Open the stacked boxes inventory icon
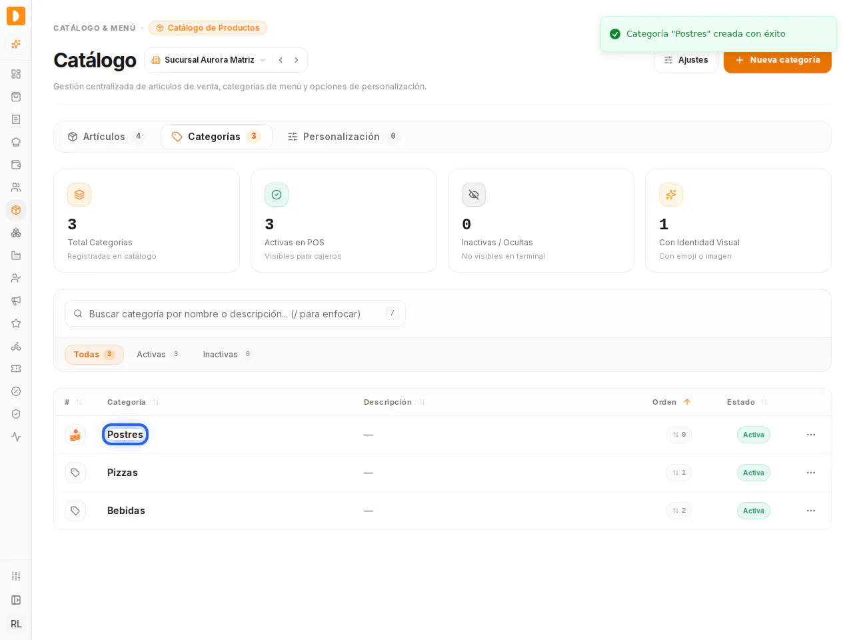This screenshot has height=640, width=853. pyautogui.click(x=16, y=233)
